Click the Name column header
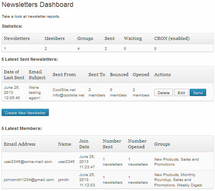Screen dimensions: 215x191 pyautogui.click(x=65, y=144)
